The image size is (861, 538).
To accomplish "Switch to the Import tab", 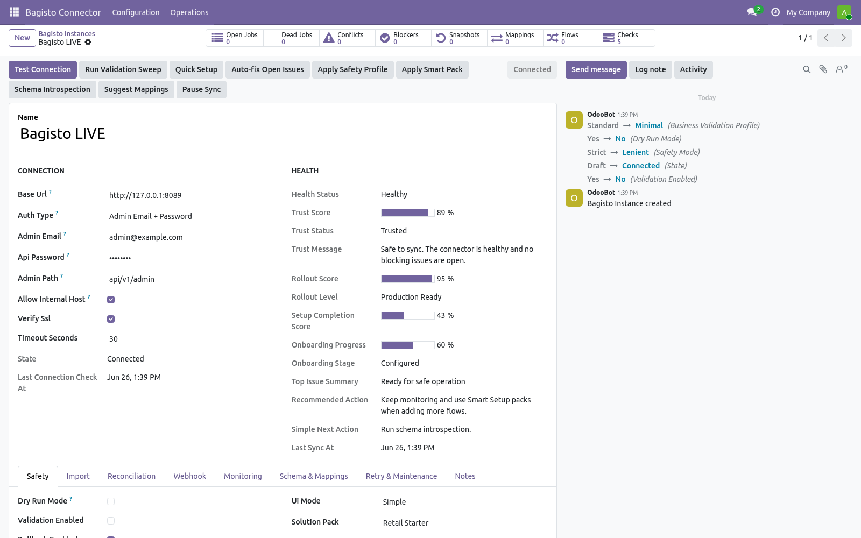I will point(78,476).
